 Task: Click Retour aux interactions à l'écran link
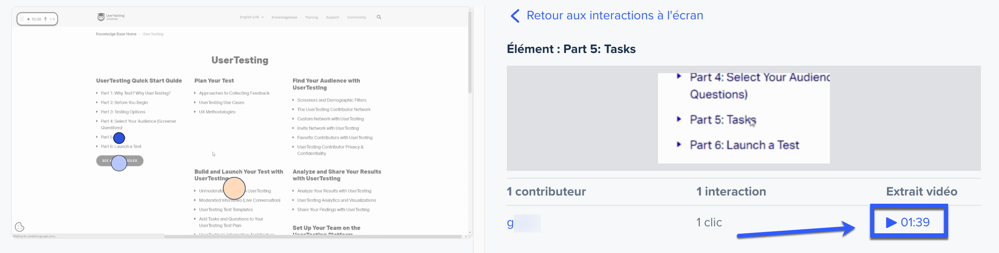[x=614, y=16]
